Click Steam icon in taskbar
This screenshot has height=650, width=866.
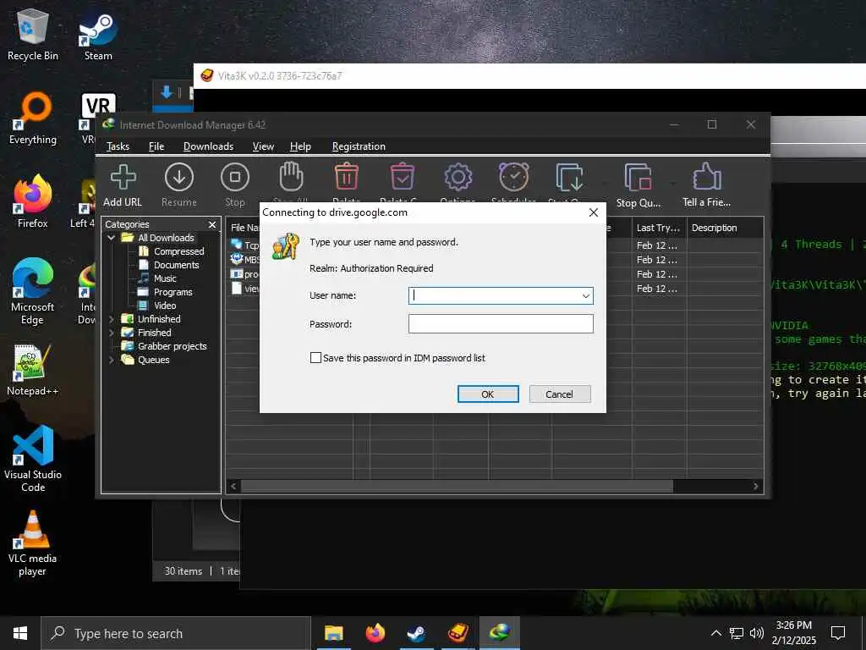416,633
